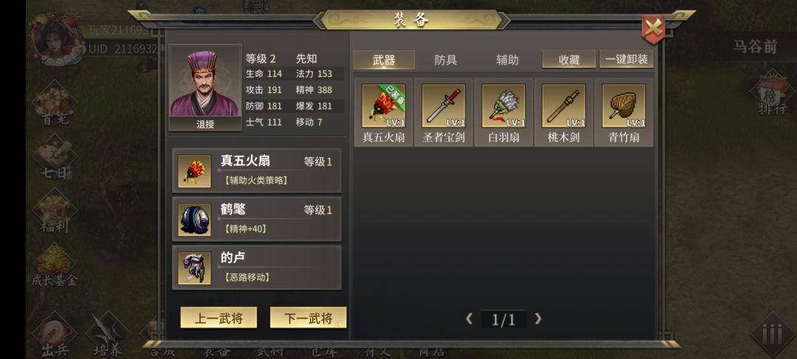
Task: Click the 沮授 general portrait
Action: tap(205, 87)
